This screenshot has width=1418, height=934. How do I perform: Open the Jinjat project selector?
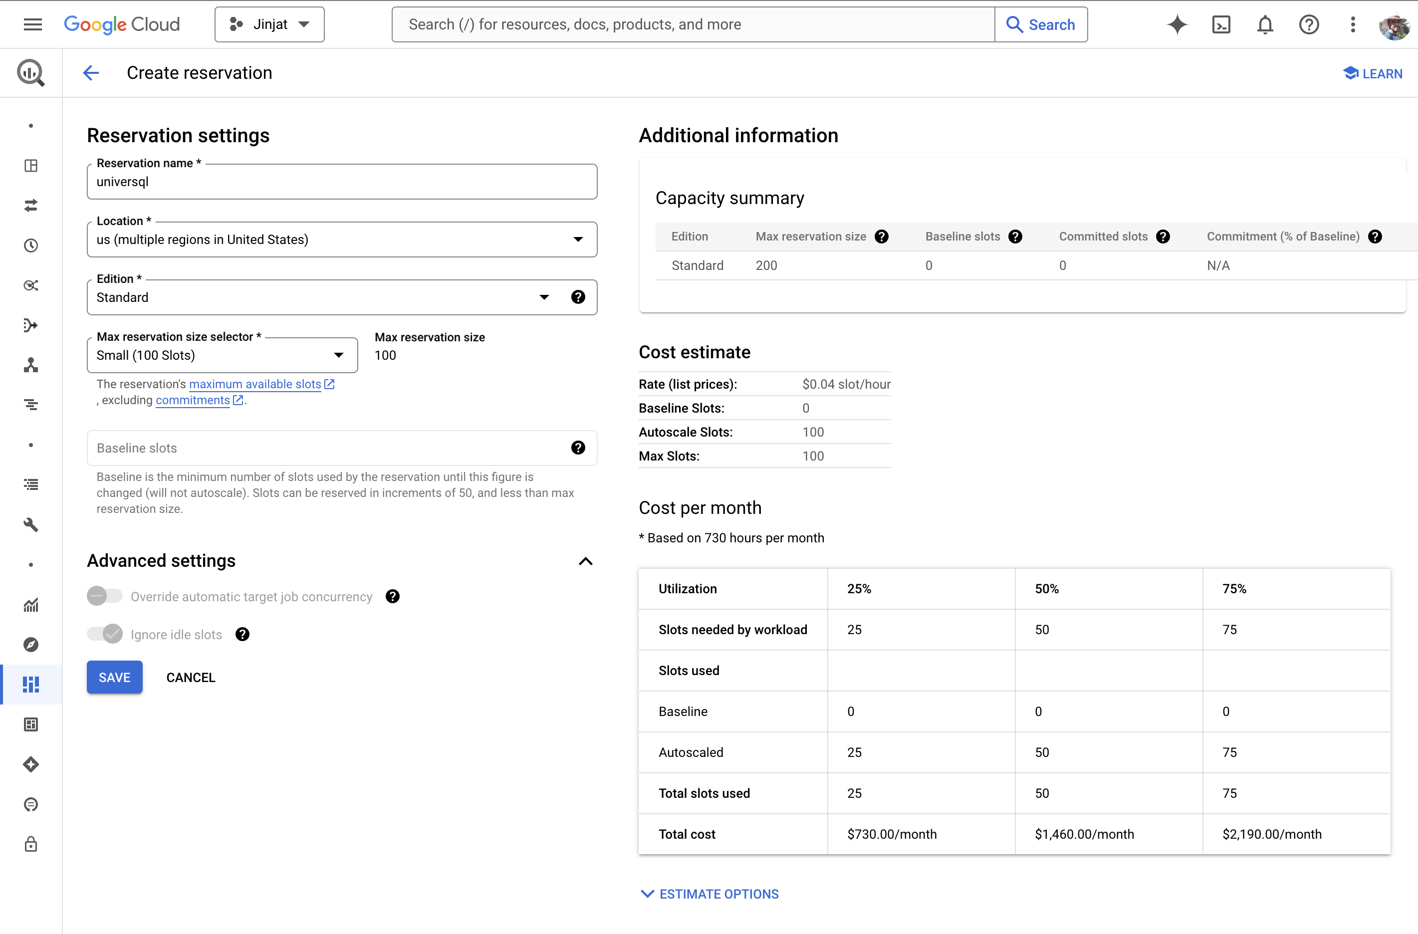[269, 24]
